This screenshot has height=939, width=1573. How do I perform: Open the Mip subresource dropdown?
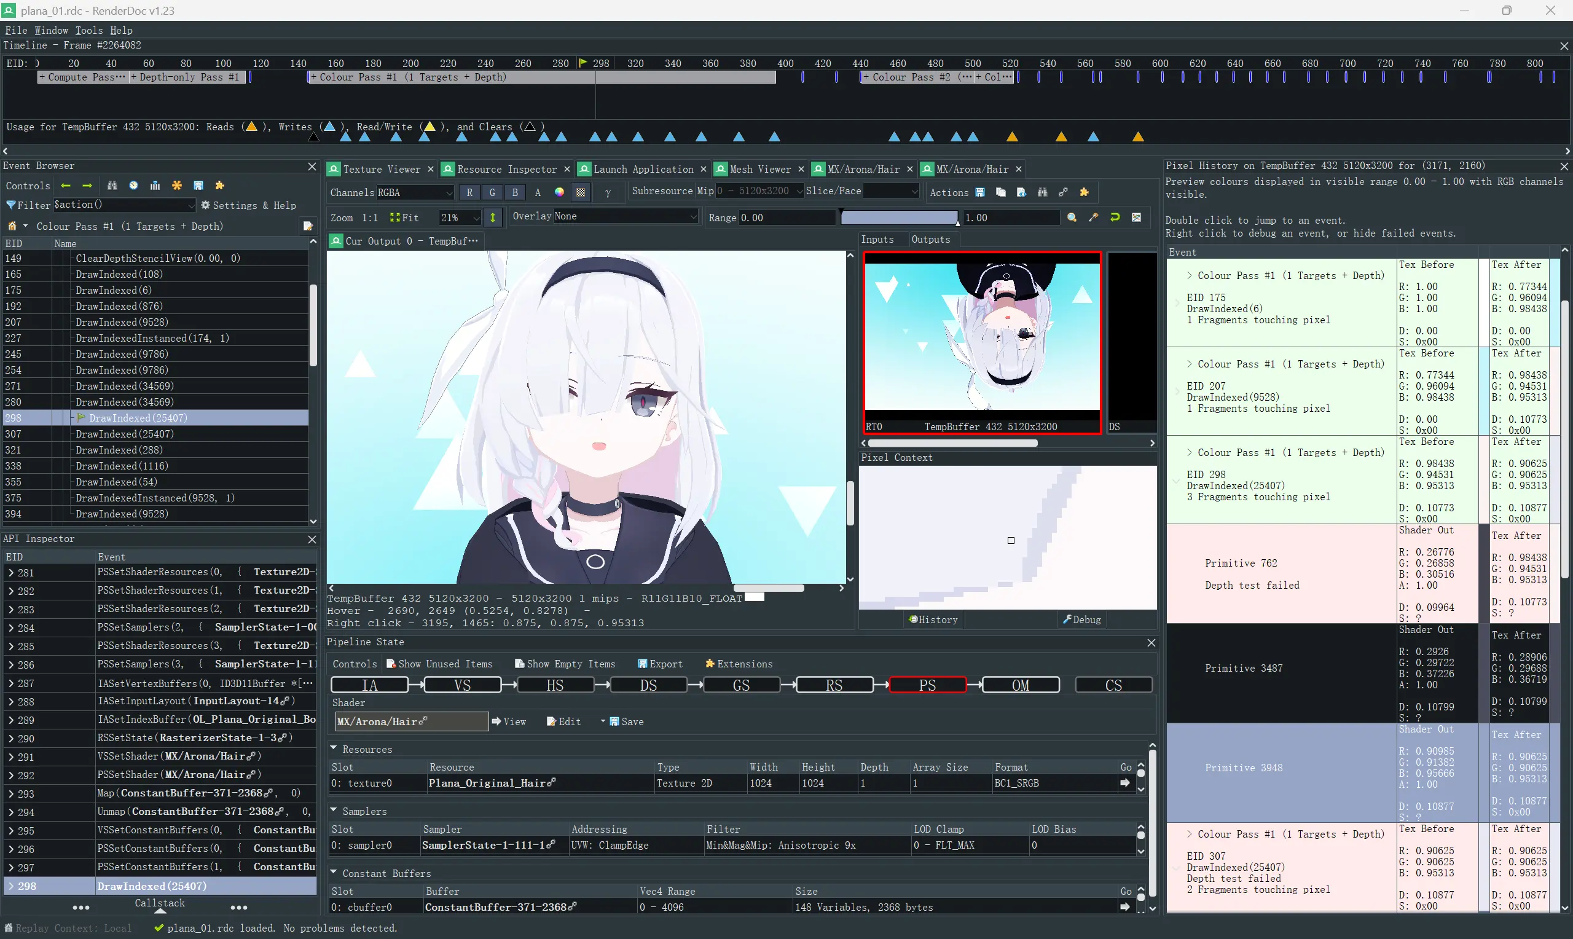click(x=759, y=191)
